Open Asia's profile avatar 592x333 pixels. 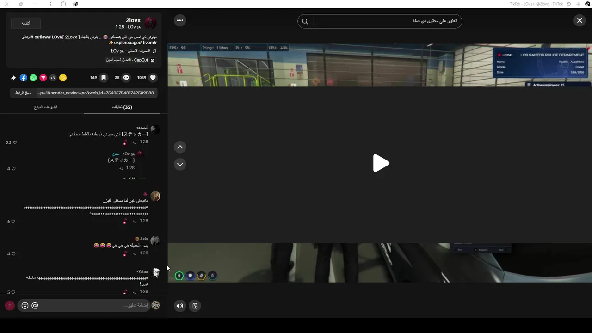155,241
